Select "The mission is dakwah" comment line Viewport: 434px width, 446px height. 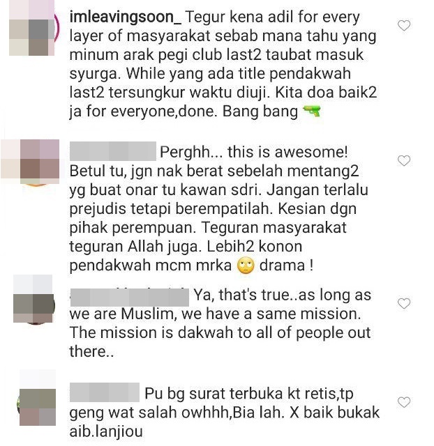tap(220, 333)
